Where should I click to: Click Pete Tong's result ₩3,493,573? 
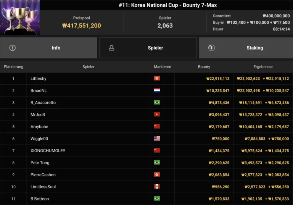coord(251,163)
